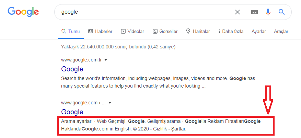
Task: Select the Tümü tab
Action: pos(71,31)
